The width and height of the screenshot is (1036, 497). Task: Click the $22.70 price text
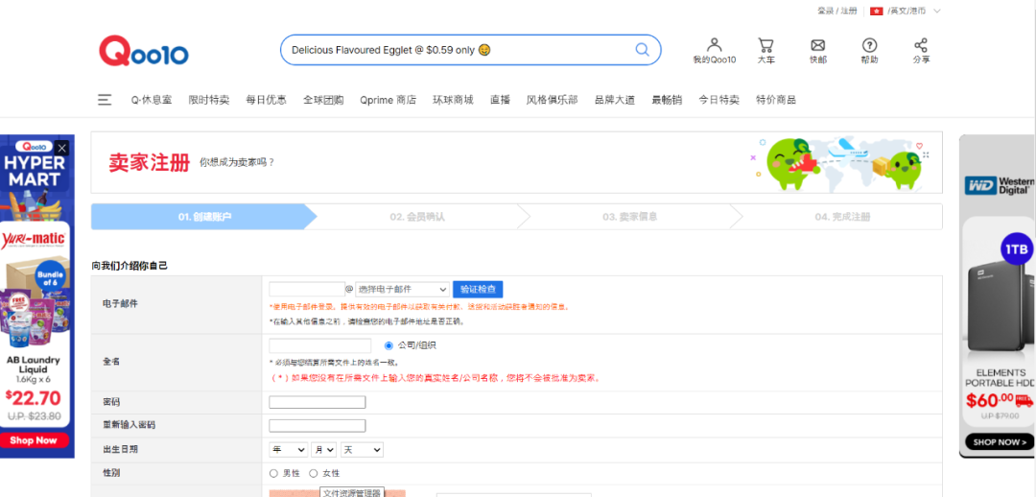coord(33,398)
